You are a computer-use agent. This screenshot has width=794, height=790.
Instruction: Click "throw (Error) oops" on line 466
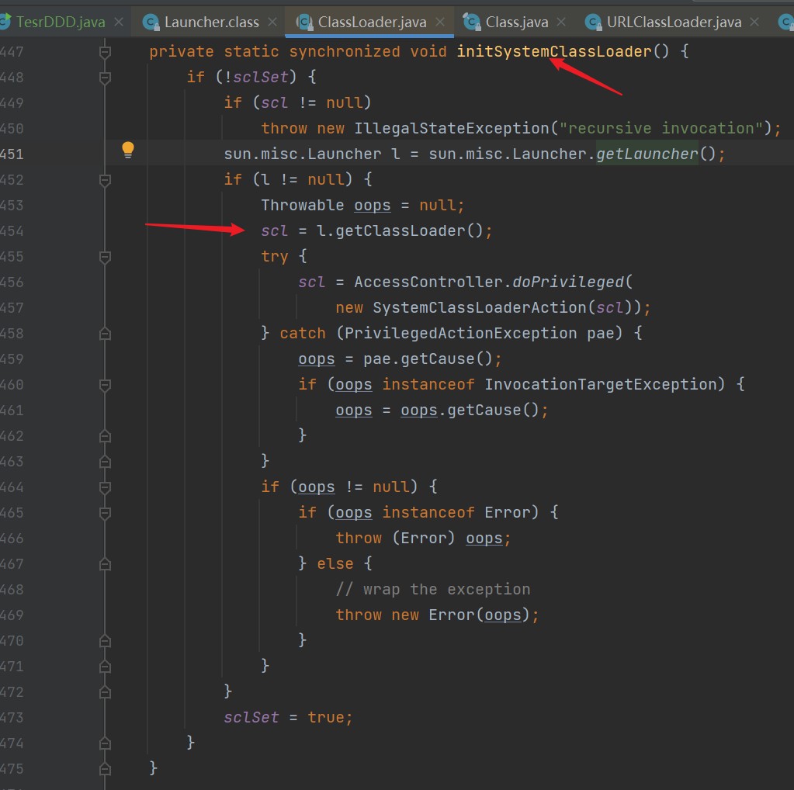pyautogui.click(x=419, y=538)
